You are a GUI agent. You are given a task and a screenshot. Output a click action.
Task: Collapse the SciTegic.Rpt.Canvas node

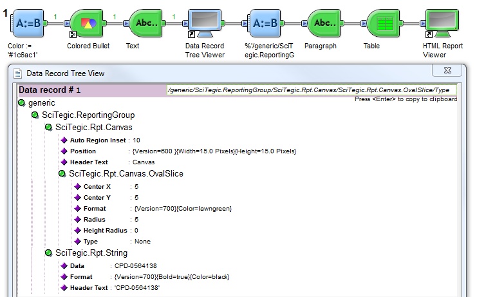(49, 127)
